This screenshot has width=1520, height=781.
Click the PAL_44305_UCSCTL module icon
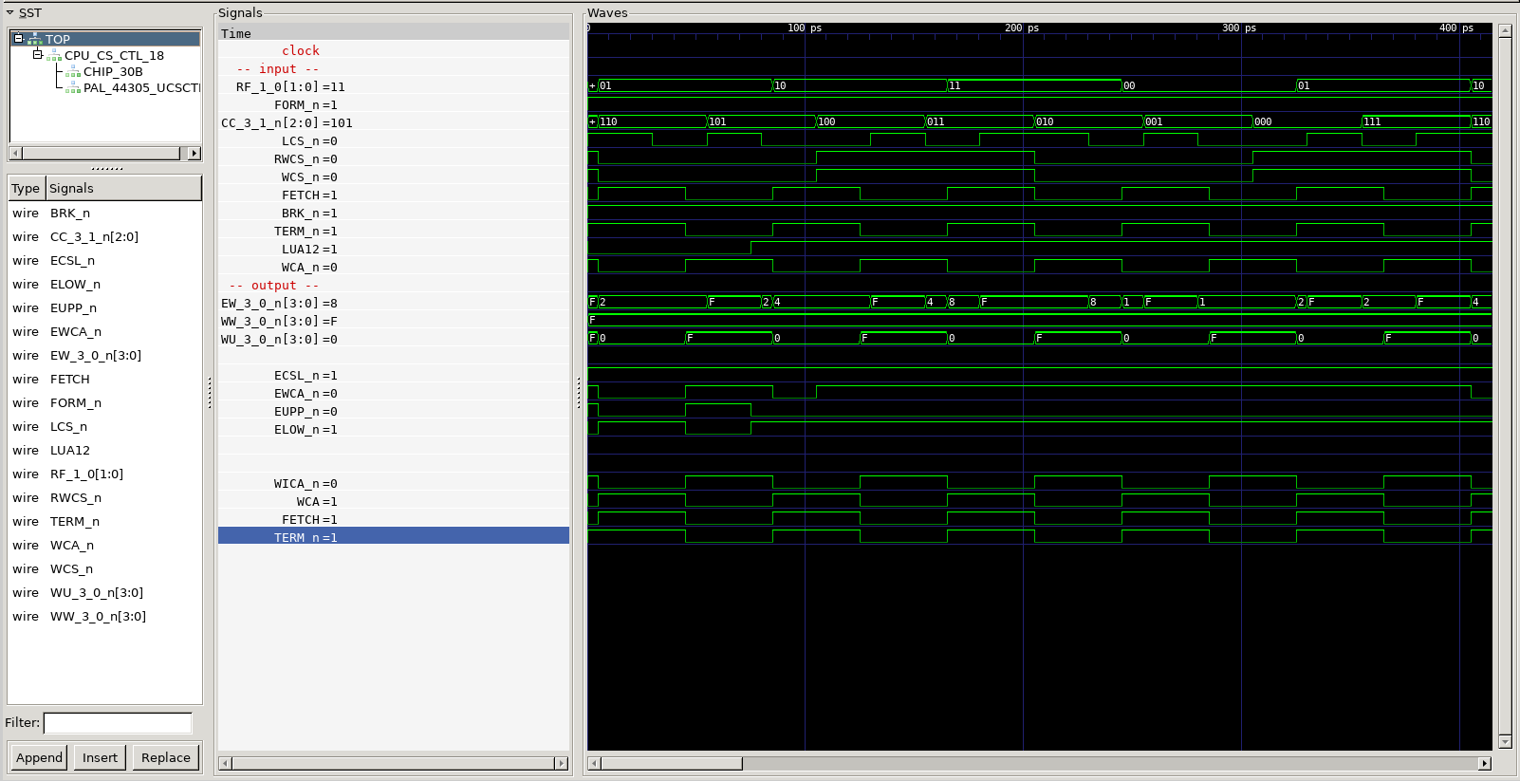coord(73,87)
